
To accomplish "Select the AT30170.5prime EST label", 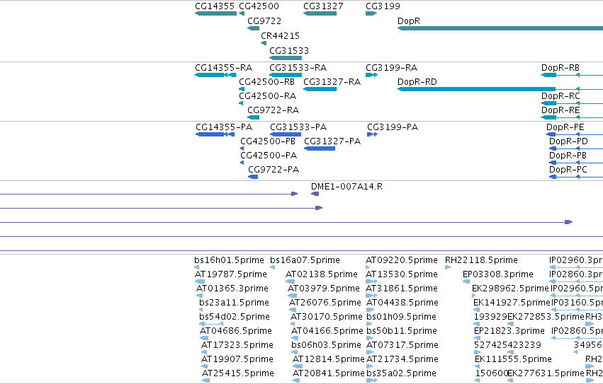I will pos(326,318).
